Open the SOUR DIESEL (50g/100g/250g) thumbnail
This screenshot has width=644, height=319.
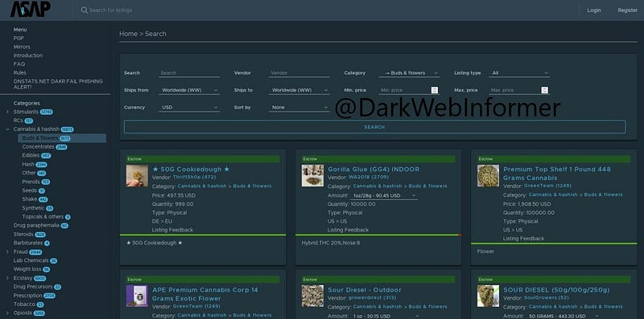pos(489,296)
